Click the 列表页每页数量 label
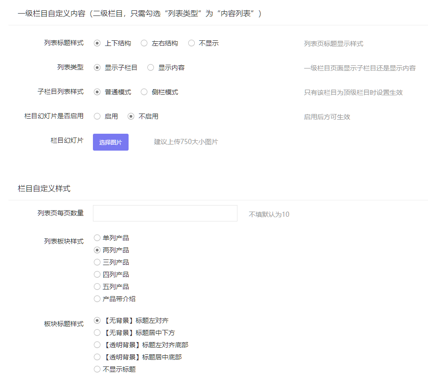Image resolution: width=428 pixels, height=381 pixels. pos(61,213)
